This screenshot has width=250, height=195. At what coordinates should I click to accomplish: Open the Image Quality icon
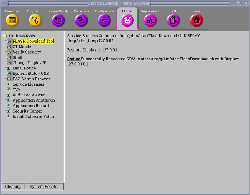click(58, 20)
